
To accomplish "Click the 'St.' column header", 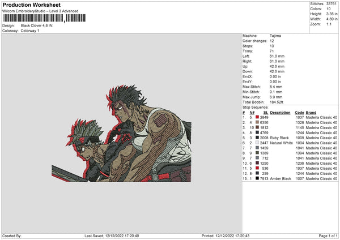I will (266, 113).
